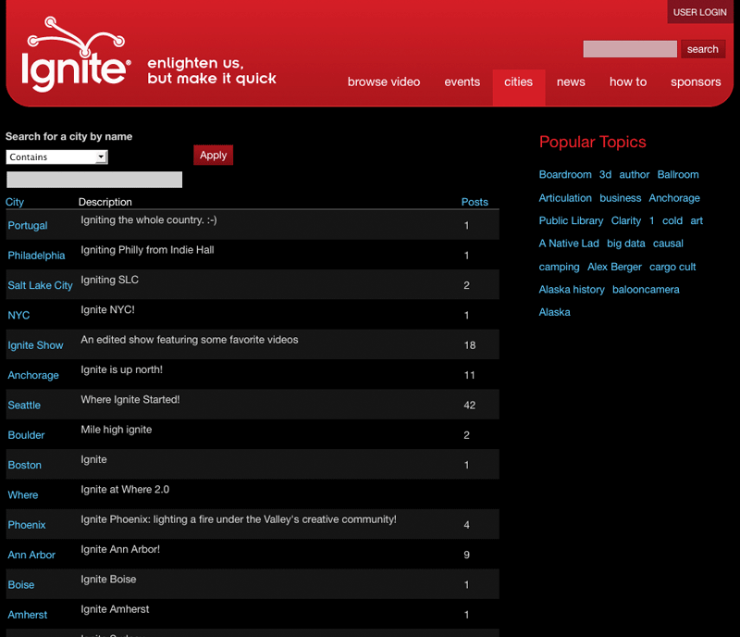Open the Alaska history topic tag
Viewport: 740px width, 637px height.
pyautogui.click(x=572, y=290)
